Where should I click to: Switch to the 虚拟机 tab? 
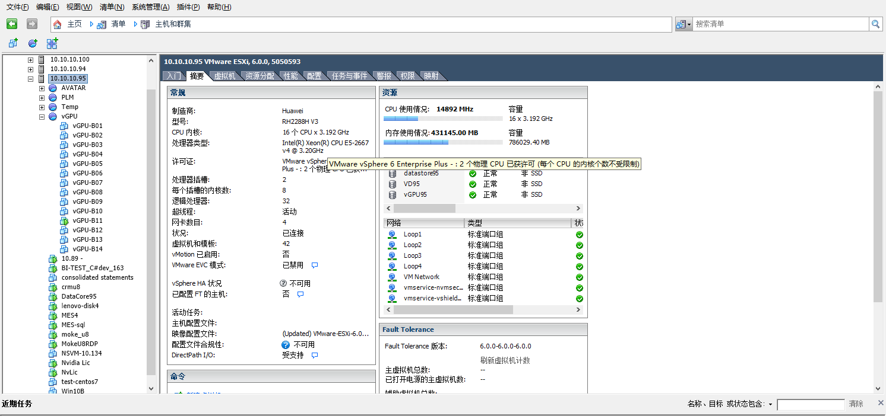pyautogui.click(x=224, y=76)
